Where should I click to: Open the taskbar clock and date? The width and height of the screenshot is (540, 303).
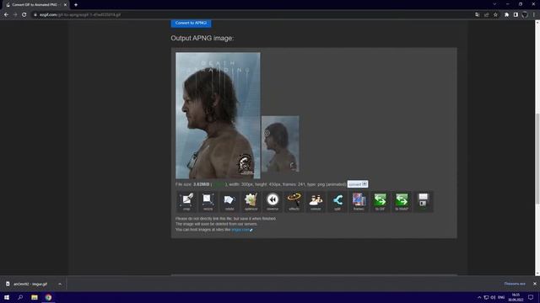click(516, 297)
